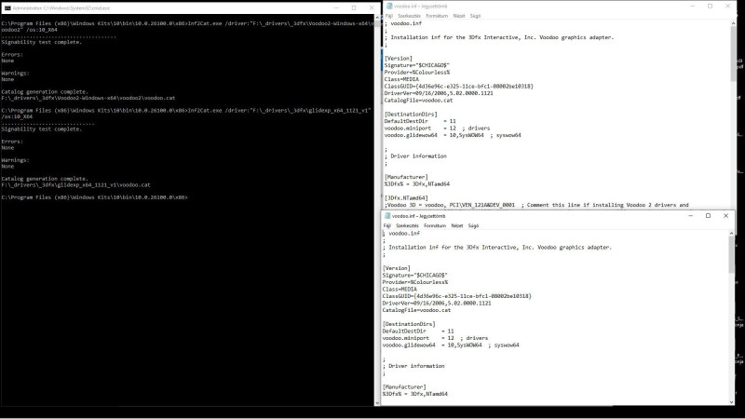
Task: Close the upper Notepad window
Action: point(727,7)
